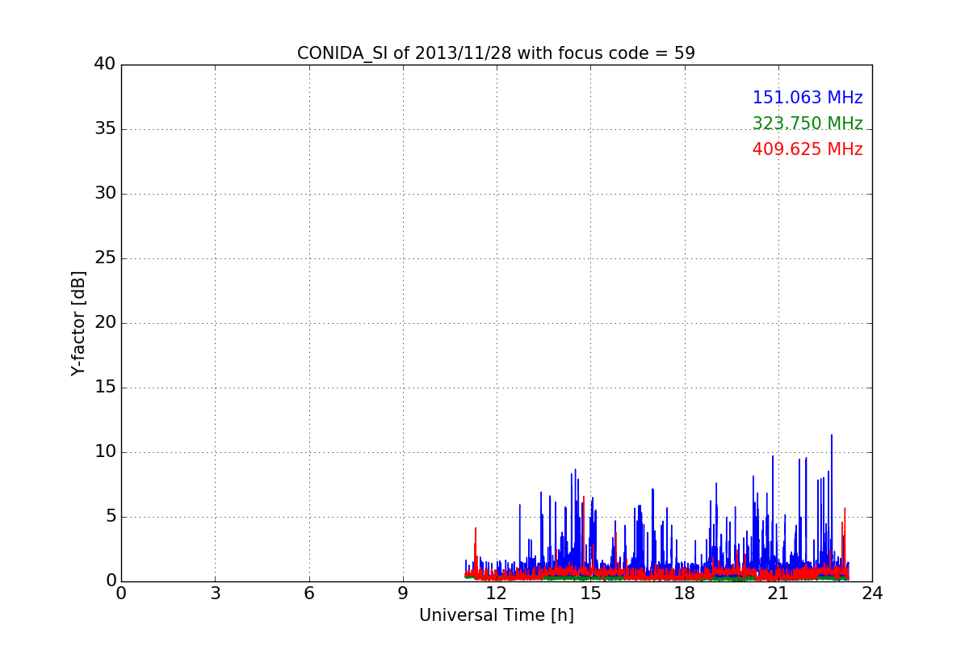Click the y-axis tick label 35
Viewport: 969px width, 646px height.
[105, 129]
